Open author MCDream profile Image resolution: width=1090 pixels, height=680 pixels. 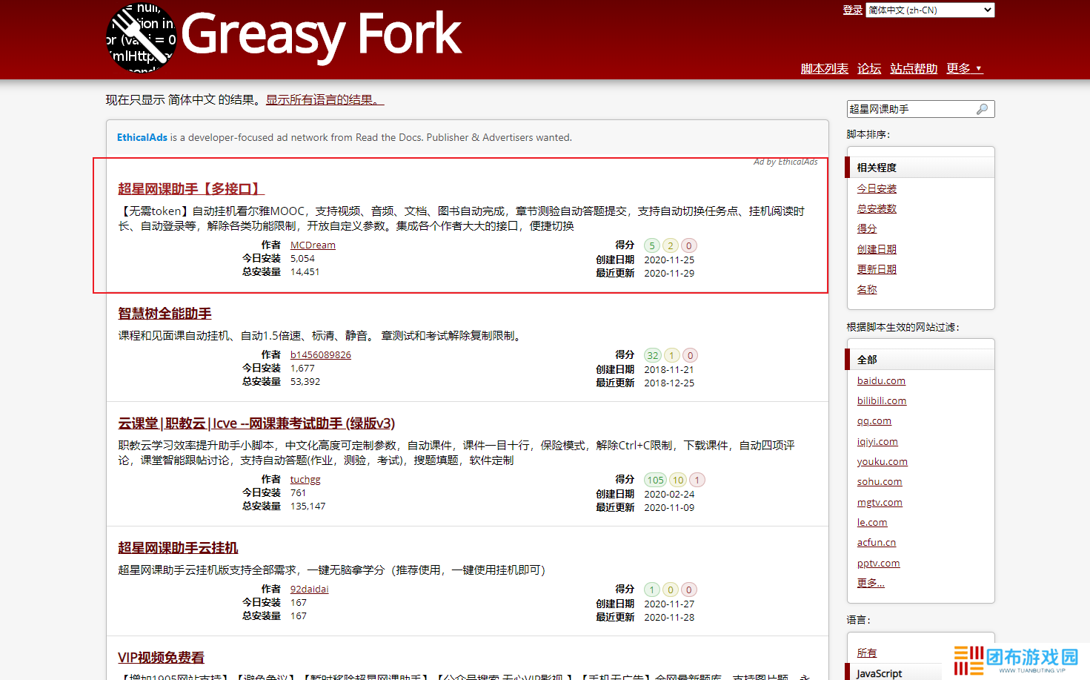(313, 245)
